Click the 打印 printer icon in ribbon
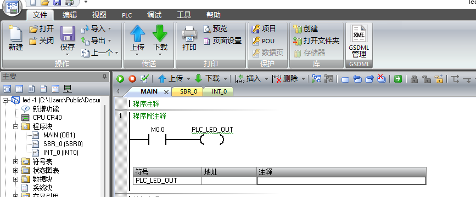The image size is (476, 197). [x=189, y=33]
